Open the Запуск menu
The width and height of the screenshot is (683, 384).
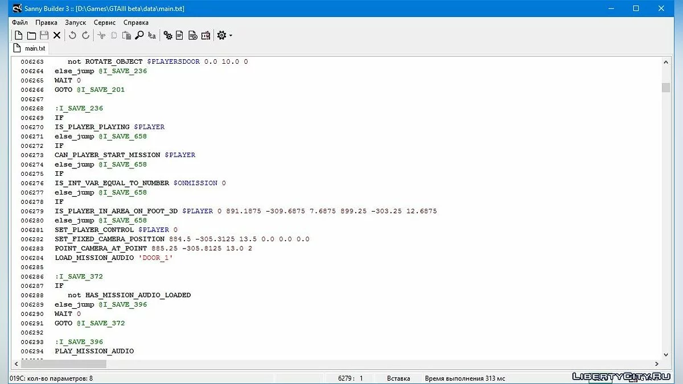click(76, 22)
